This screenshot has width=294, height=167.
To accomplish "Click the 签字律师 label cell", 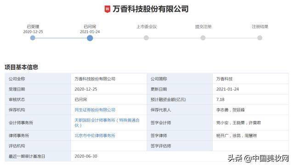I will click(180, 135).
